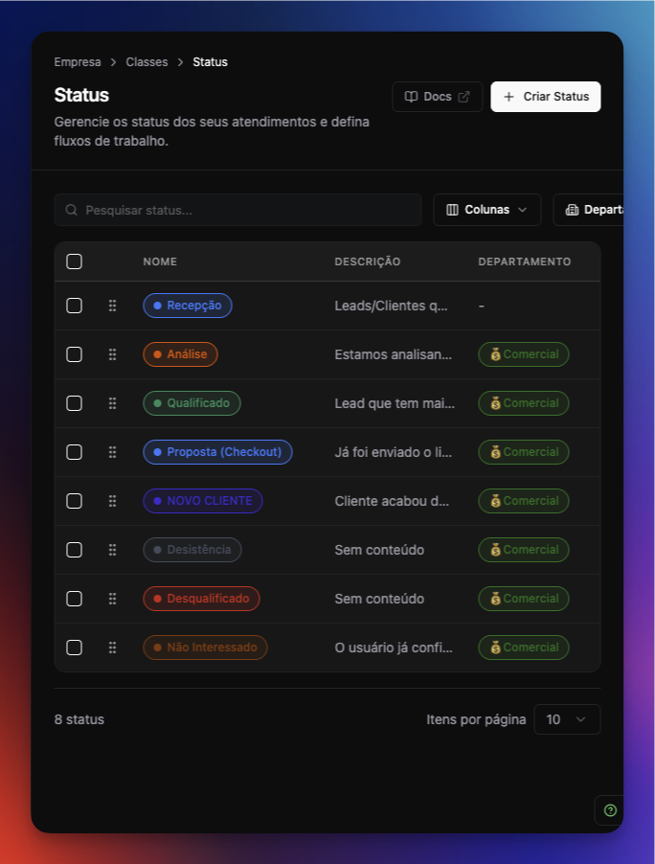Check the Proposta (Checkout) row checkbox
655x864 pixels.
coord(75,452)
